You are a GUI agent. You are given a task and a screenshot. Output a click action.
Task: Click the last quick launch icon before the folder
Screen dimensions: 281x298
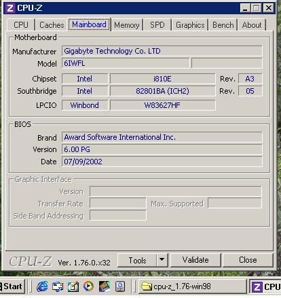click(x=120, y=286)
